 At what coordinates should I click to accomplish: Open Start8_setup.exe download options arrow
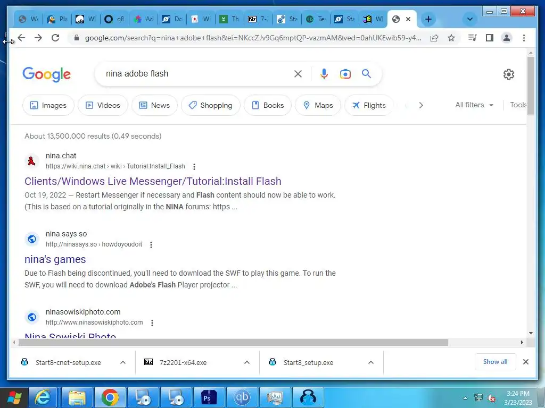click(x=371, y=362)
